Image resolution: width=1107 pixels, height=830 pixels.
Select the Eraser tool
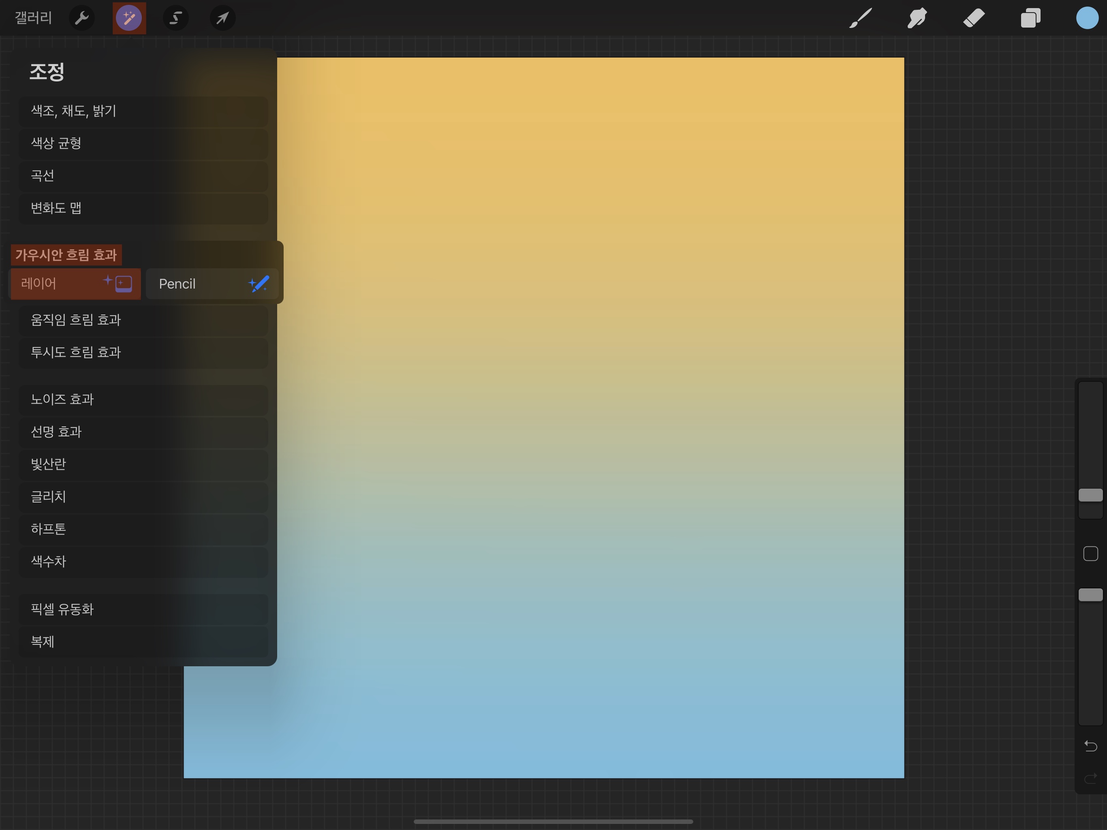(974, 19)
